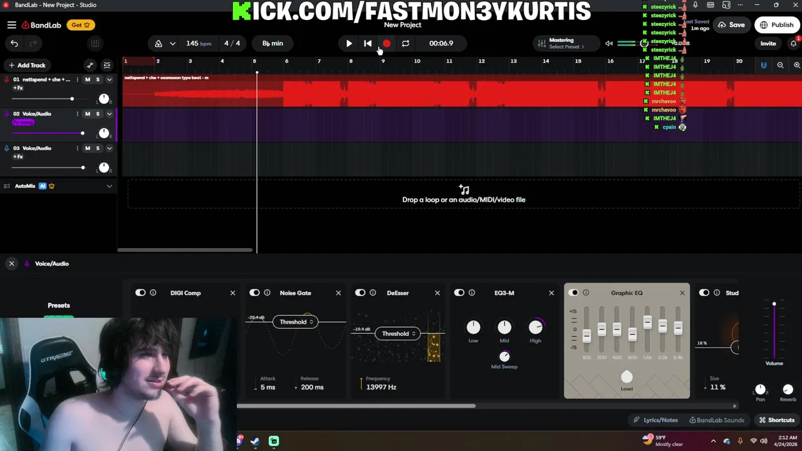Expand track 02 dropdown chevron

(109, 114)
